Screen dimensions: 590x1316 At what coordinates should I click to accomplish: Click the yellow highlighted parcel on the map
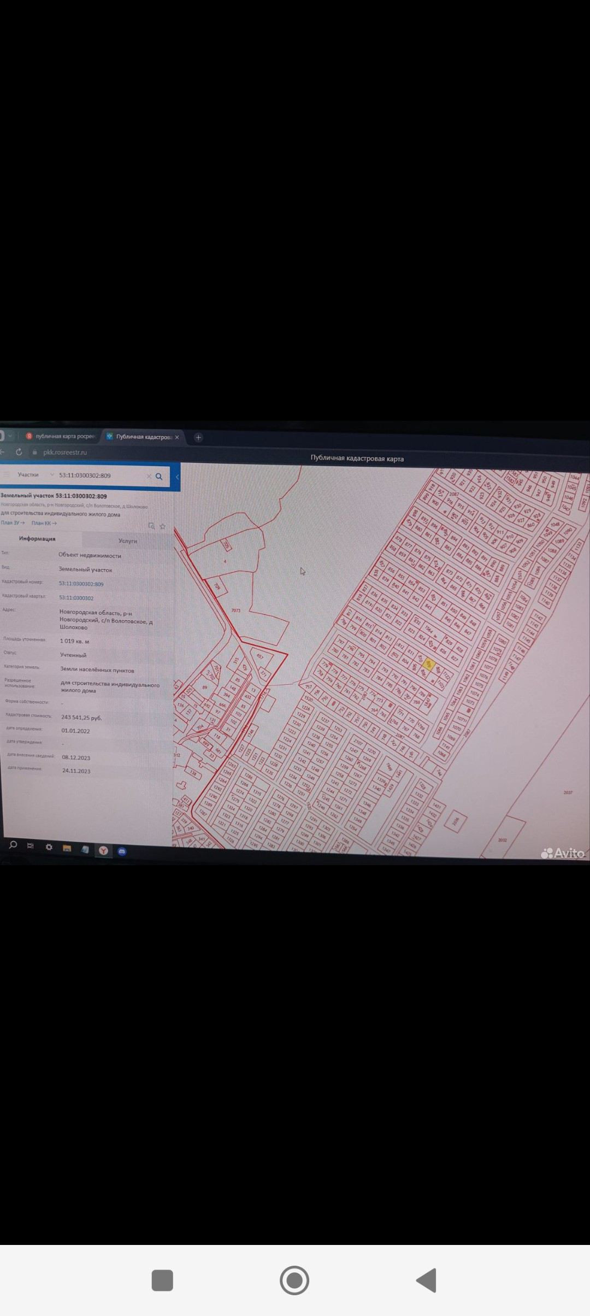[428, 665]
